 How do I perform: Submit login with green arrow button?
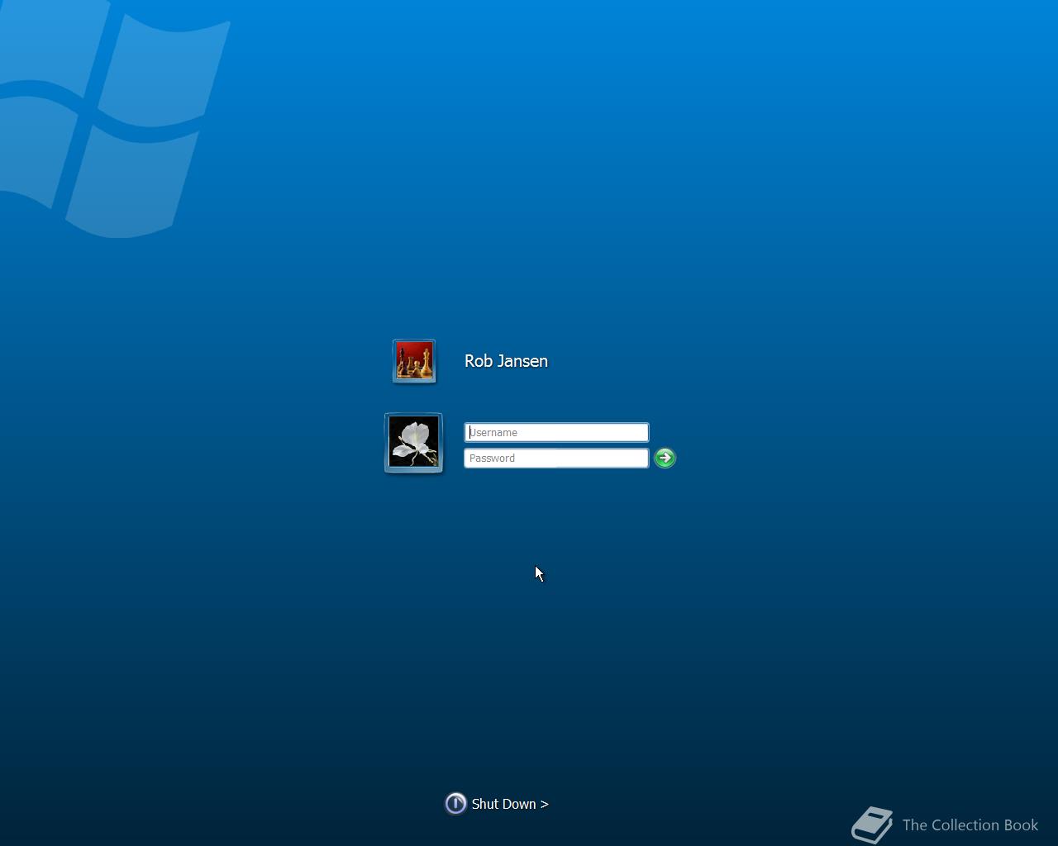pyautogui.click(x=665, y=458)
